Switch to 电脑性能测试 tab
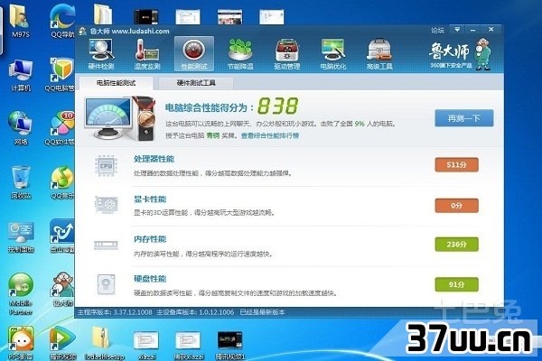The height and width of the screenshot is (361, 542). 116,83
